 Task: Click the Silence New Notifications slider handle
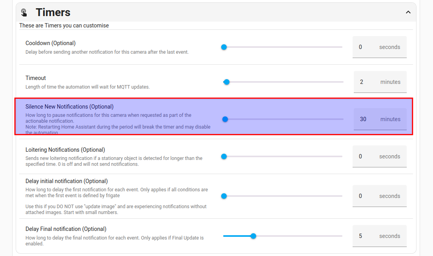(225, 119)
